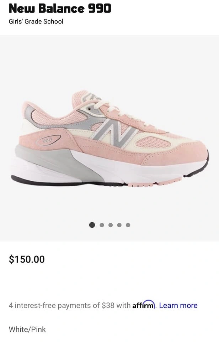The width and height of the screenshot is (219, 342).
Task: Select the third carousel dot indicator
Action: click(111, 225)
